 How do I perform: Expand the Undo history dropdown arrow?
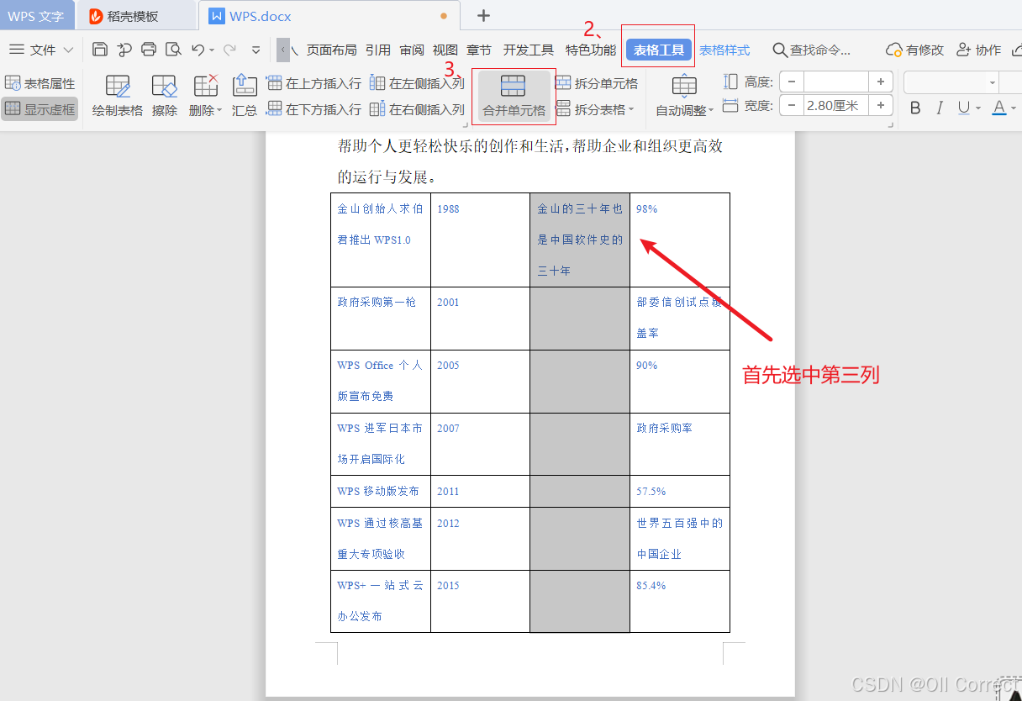212,50
